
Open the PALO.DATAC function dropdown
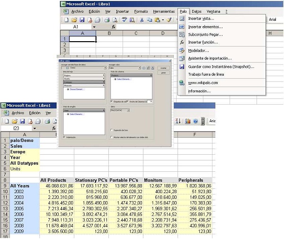128,110
